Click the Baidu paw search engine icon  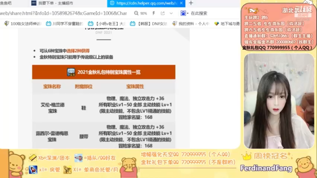(183, 13)
